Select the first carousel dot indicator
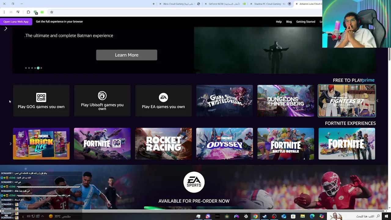This screenshot has height=220, width=391. point(26,68)
